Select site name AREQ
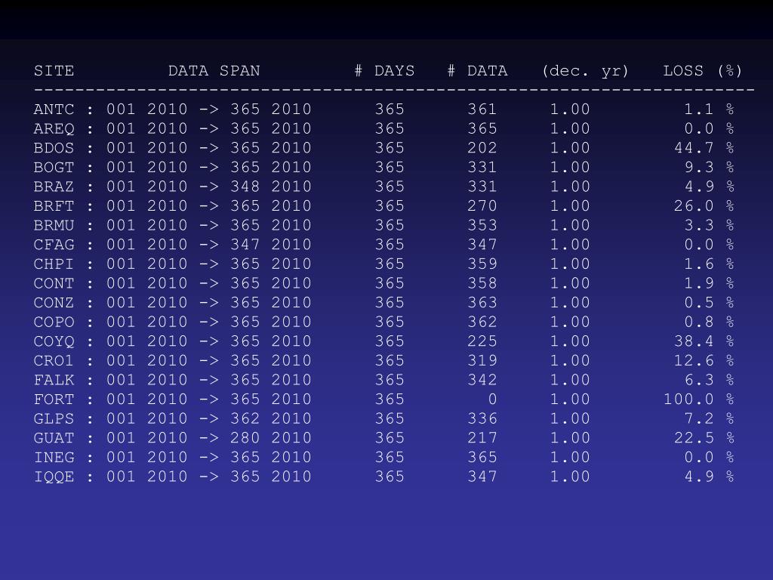Screen dimensions: 773x580 (x=54, y=128)
